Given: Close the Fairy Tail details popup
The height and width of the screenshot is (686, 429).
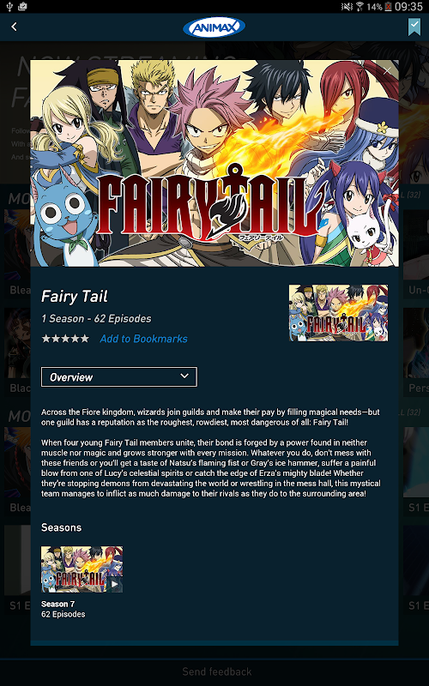Looking at the screenshot, I should point(388,71).
